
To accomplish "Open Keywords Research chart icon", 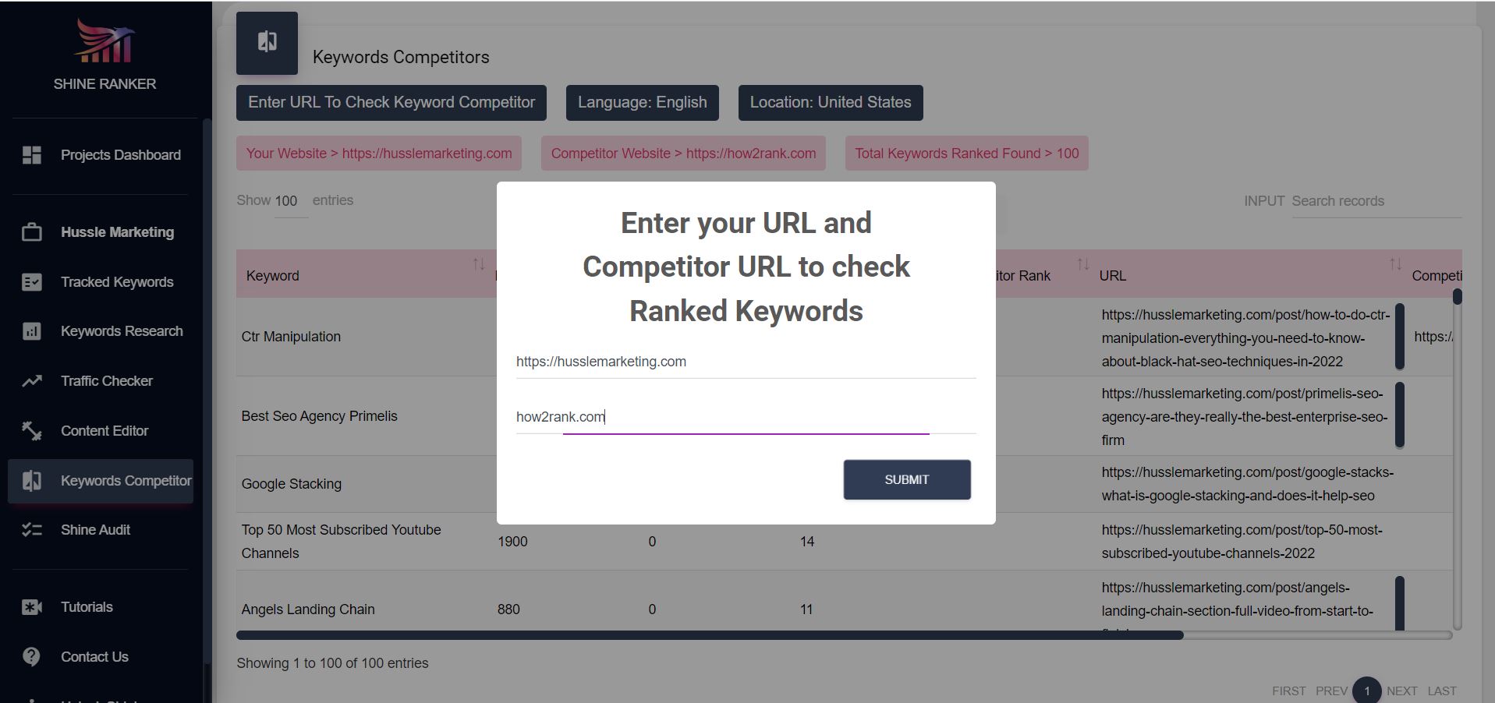I will coord(31,331).
